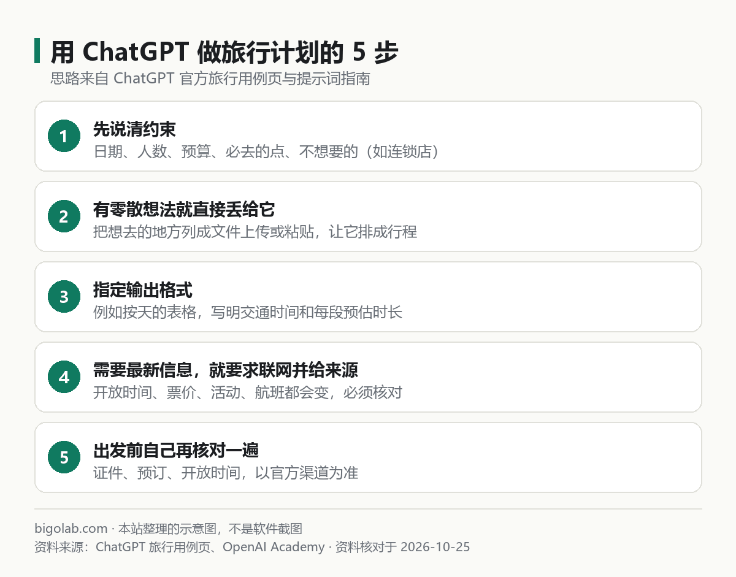The width and height of the screenshot is (736, 577).
Task: Click the description 开放时间、票价、活动
Action: pyautogui.click(x=248, y=392)
